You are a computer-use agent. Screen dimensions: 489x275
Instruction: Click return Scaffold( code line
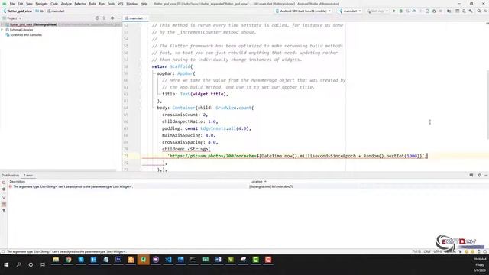[x=172, y=66]
